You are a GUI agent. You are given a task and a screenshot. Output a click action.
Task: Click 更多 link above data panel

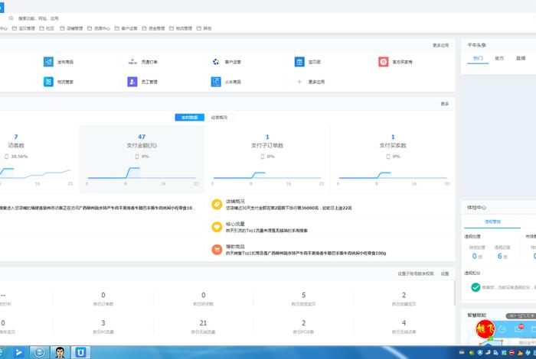click(x=444, y=104)
